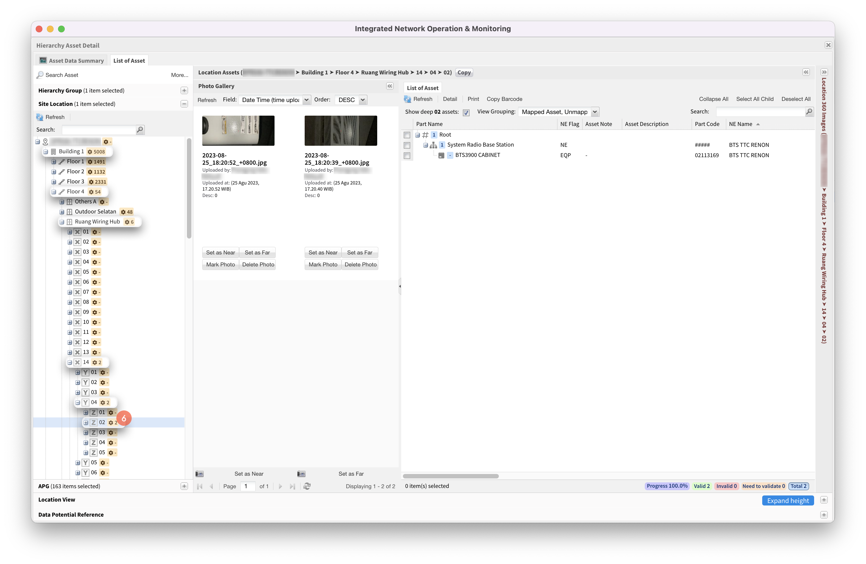Click the BTS3900 CABINET equipment icon
Screen dimensions: 866x564
[441, 155]
